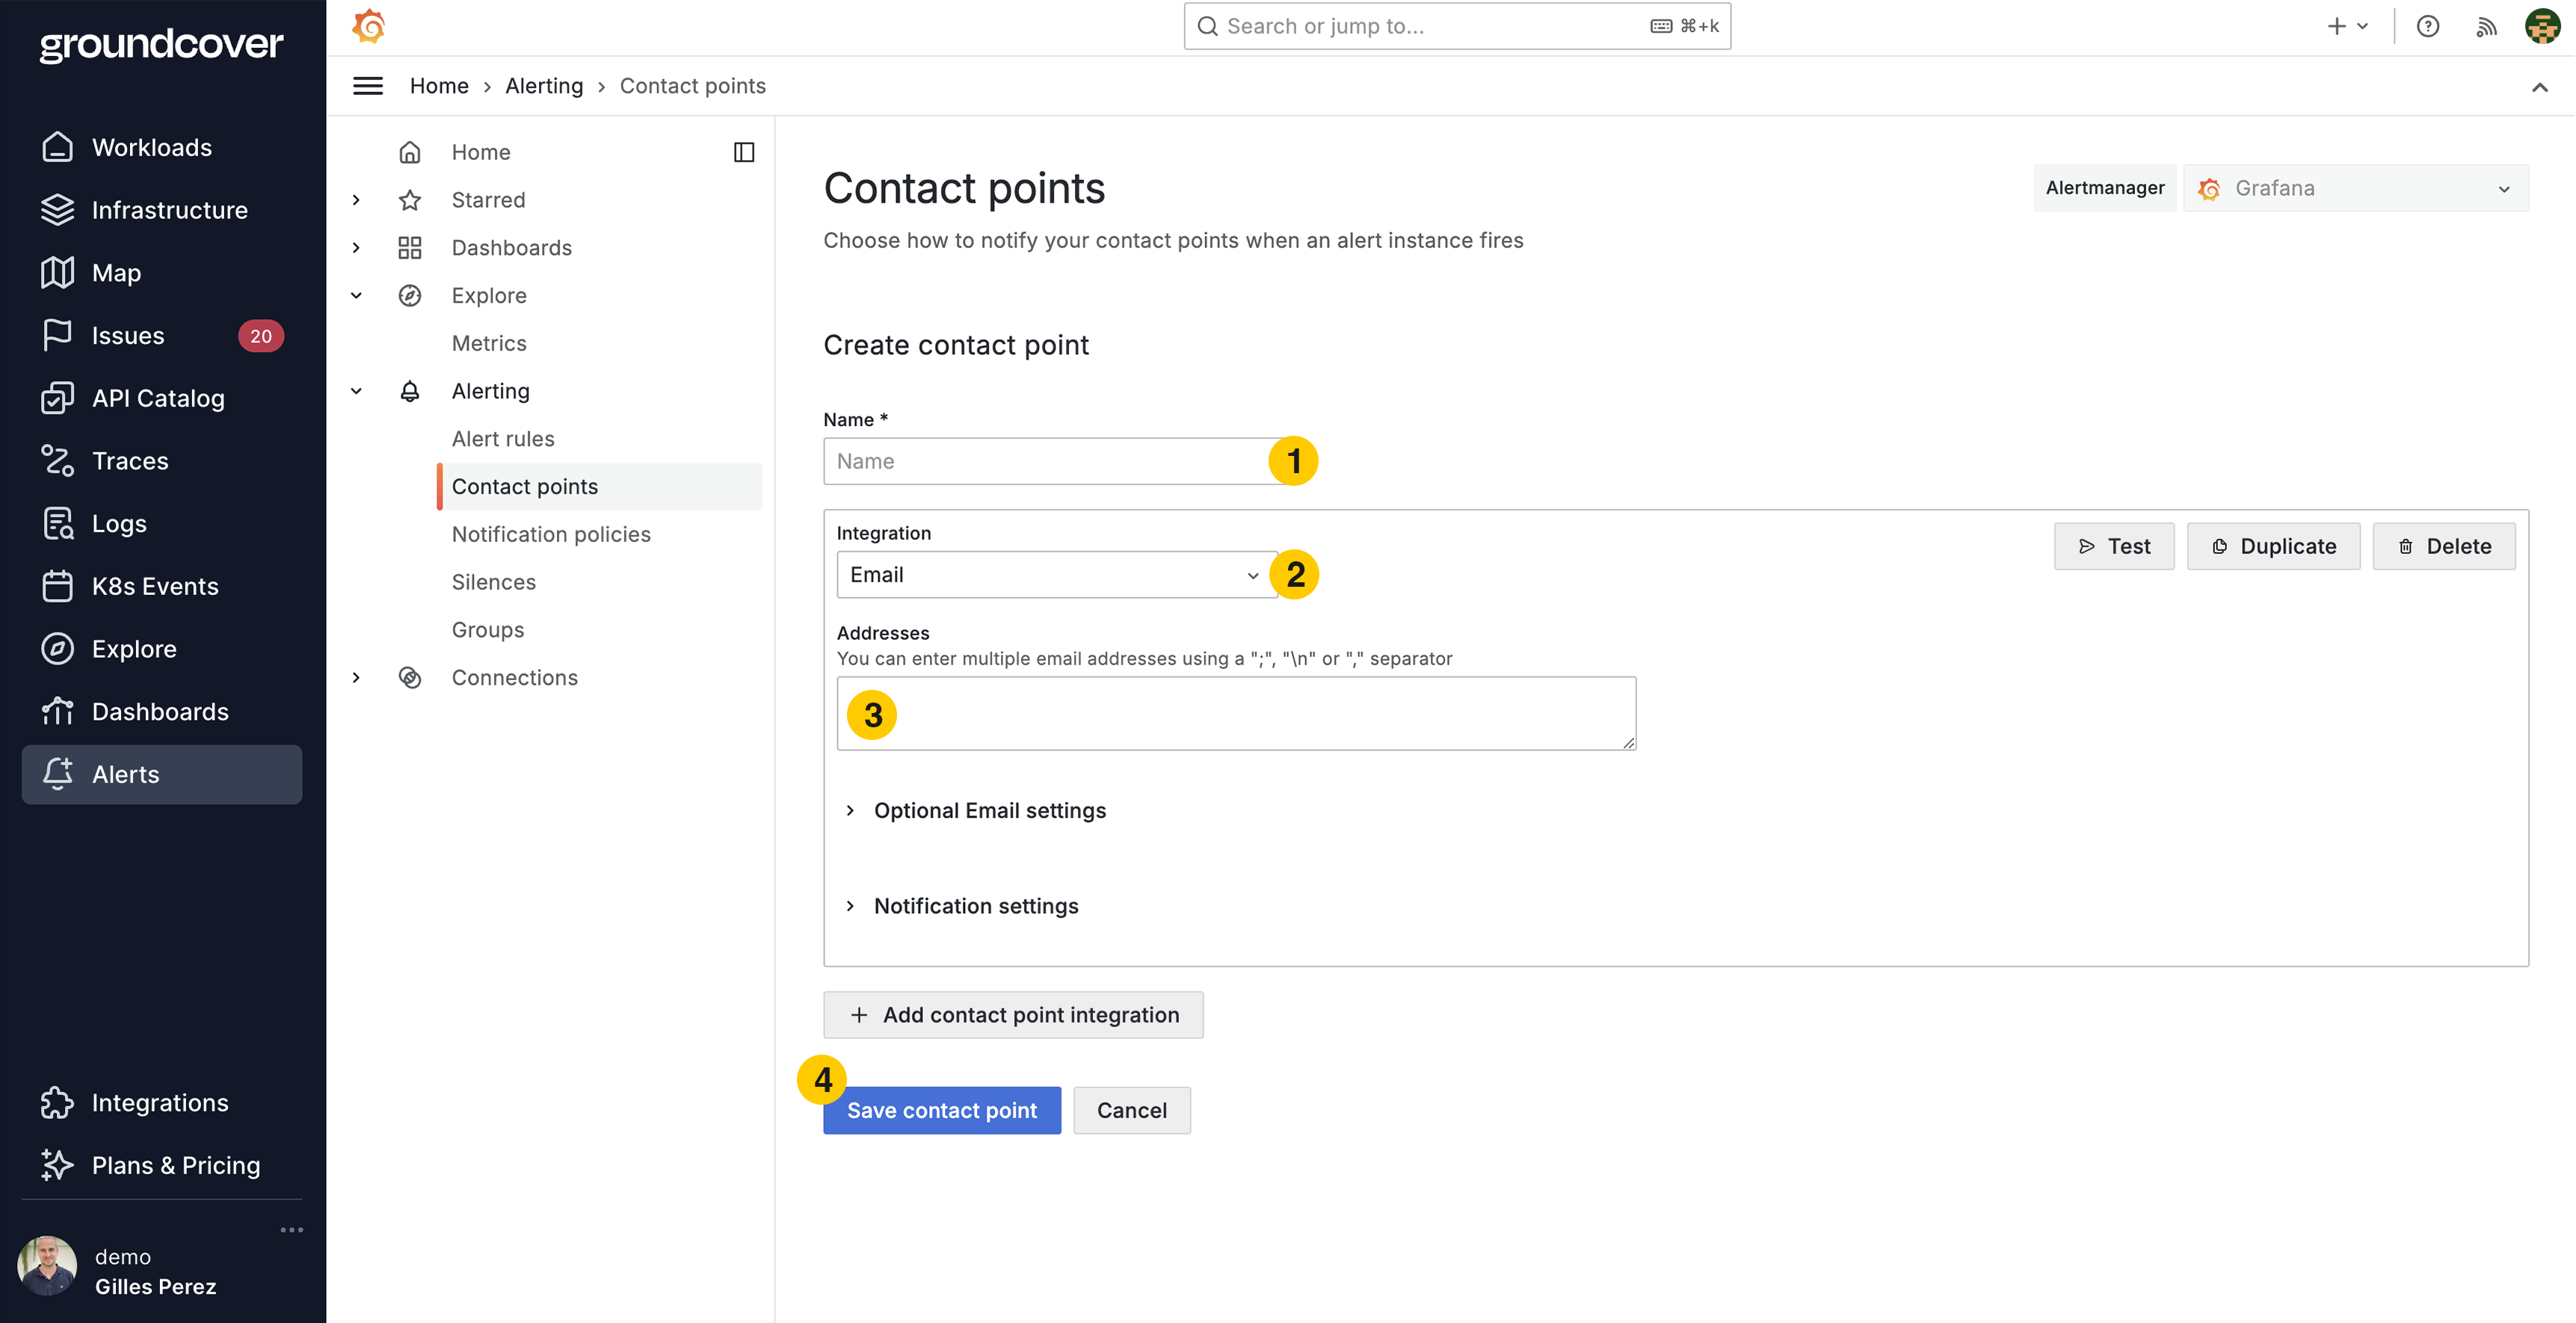Open Alert rules menu item
2576x1323 pixels.
click(x=503, y=439)
